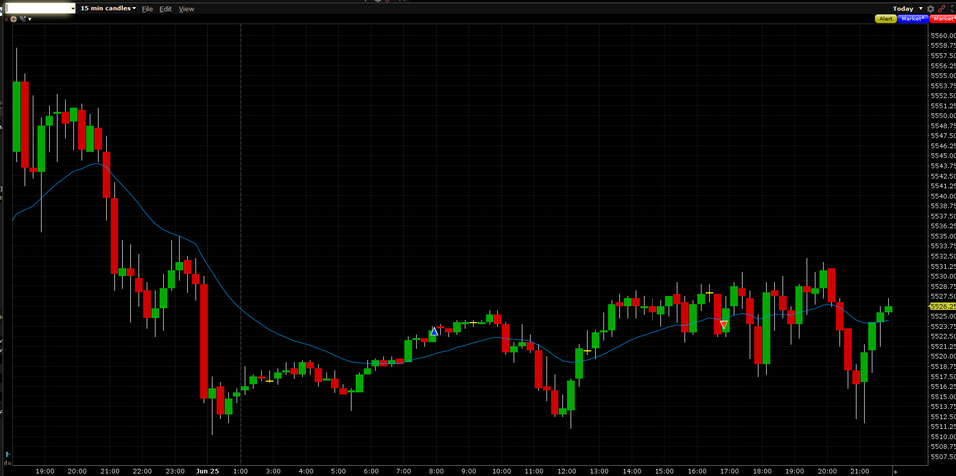Open the 15 min candles interval dropdown
Viewport: 956px width, 476px height.
[x=108, y=8]
